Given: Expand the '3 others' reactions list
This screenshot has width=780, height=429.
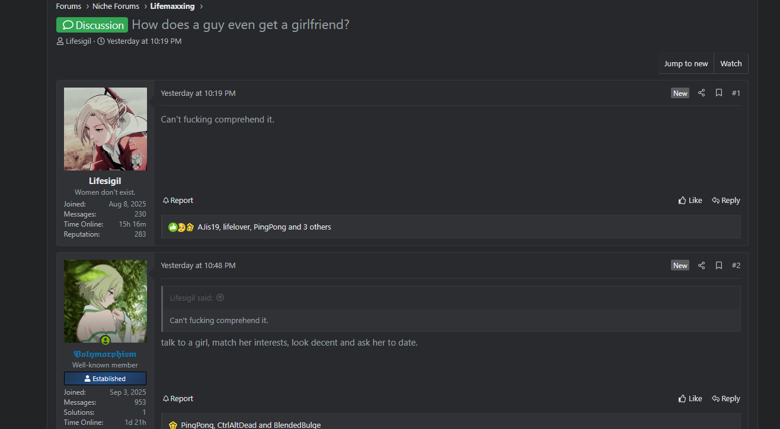Looking at the screenshot, I should (x=317, y=227).
